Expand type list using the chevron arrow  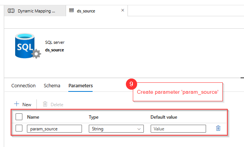[x=139, y=129]
